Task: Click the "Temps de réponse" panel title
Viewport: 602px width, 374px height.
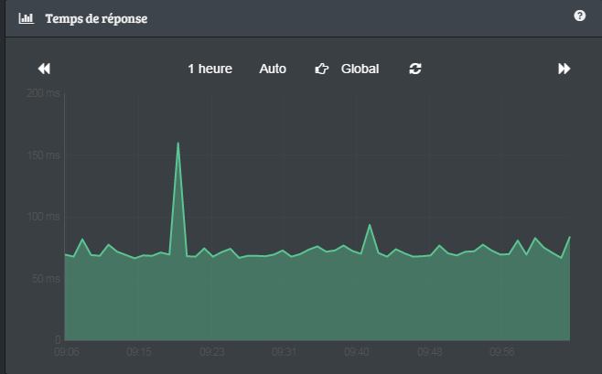Action: (96, 18)
